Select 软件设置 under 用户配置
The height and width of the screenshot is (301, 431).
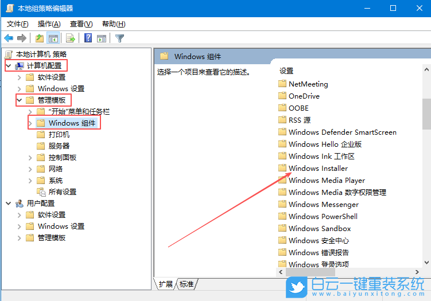click(x=52, y=215)
